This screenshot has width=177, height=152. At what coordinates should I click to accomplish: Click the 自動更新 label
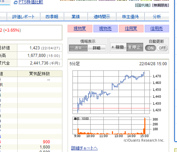[x=156, y=41]
